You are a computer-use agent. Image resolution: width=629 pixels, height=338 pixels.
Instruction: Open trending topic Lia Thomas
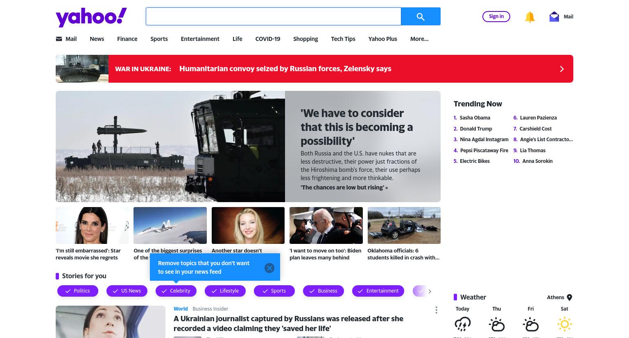(x=533, y=151)
